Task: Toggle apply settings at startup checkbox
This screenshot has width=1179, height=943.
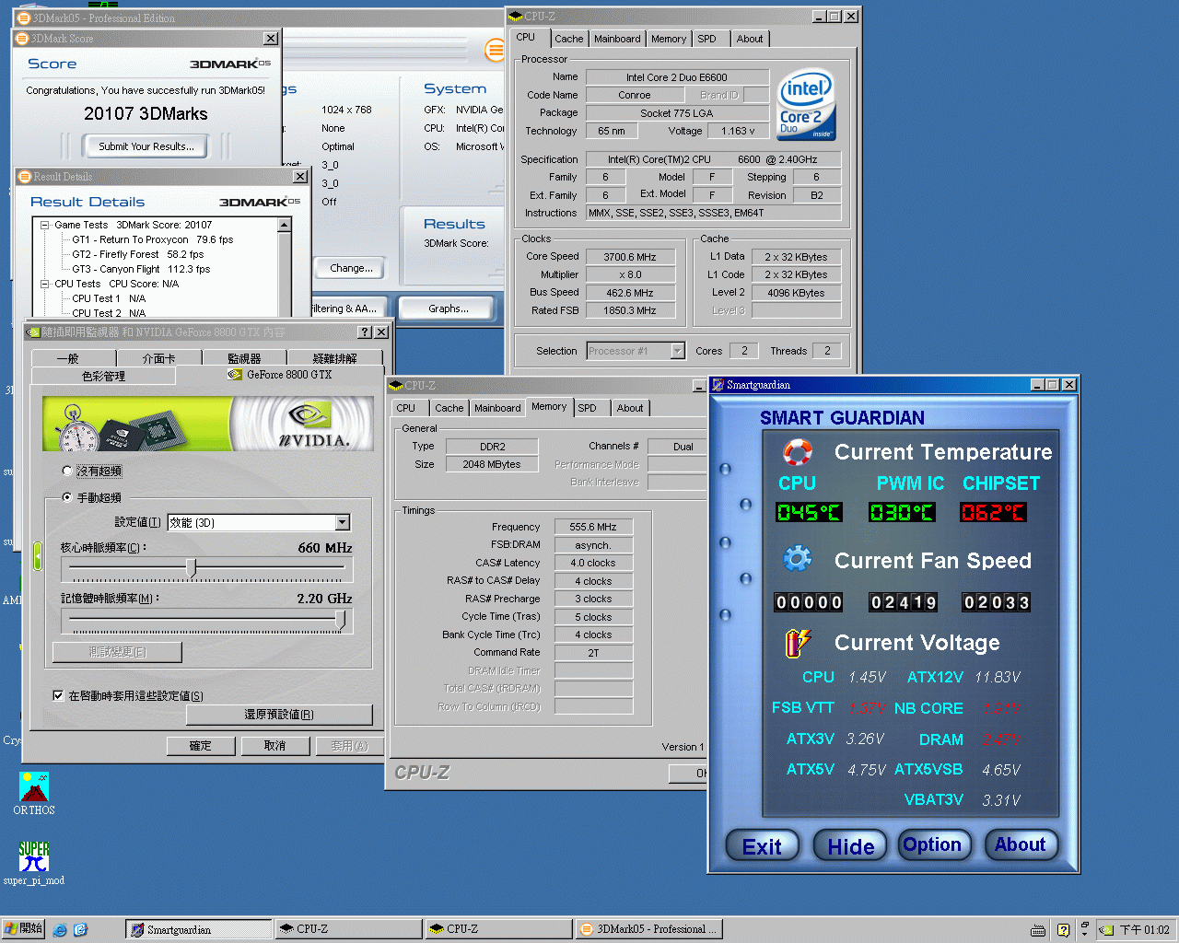Action: tap(58, 695)
